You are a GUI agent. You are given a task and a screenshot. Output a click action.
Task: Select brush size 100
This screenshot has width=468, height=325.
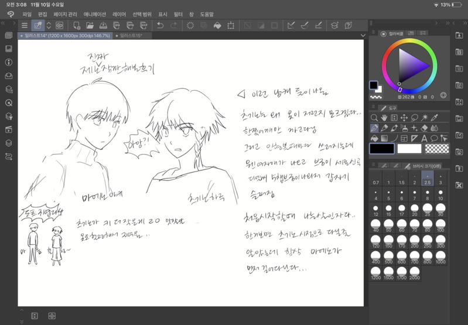click(440, 226)
